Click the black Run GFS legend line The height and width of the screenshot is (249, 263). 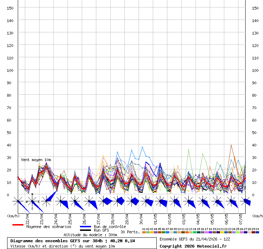tap(85, 231)
